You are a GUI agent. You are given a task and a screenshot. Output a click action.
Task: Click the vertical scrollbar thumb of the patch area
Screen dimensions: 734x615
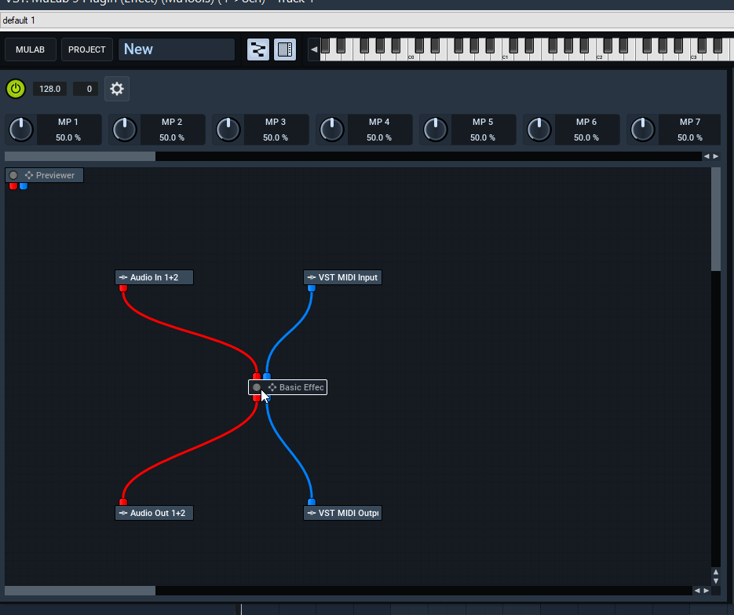pos(716,219)
